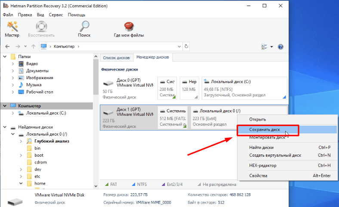Choose Сохранить диск in context menu
The height and width of the screenshot is (207, 339).
point(287,130)
